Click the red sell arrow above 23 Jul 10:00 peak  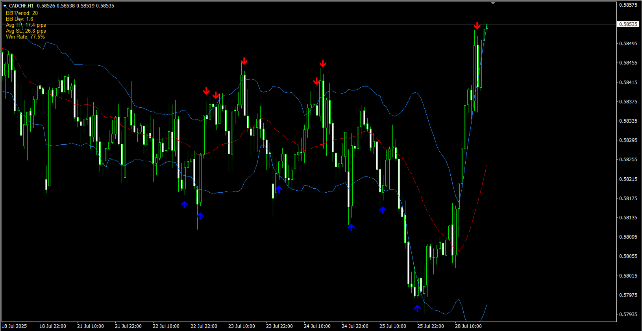(244, 61)
